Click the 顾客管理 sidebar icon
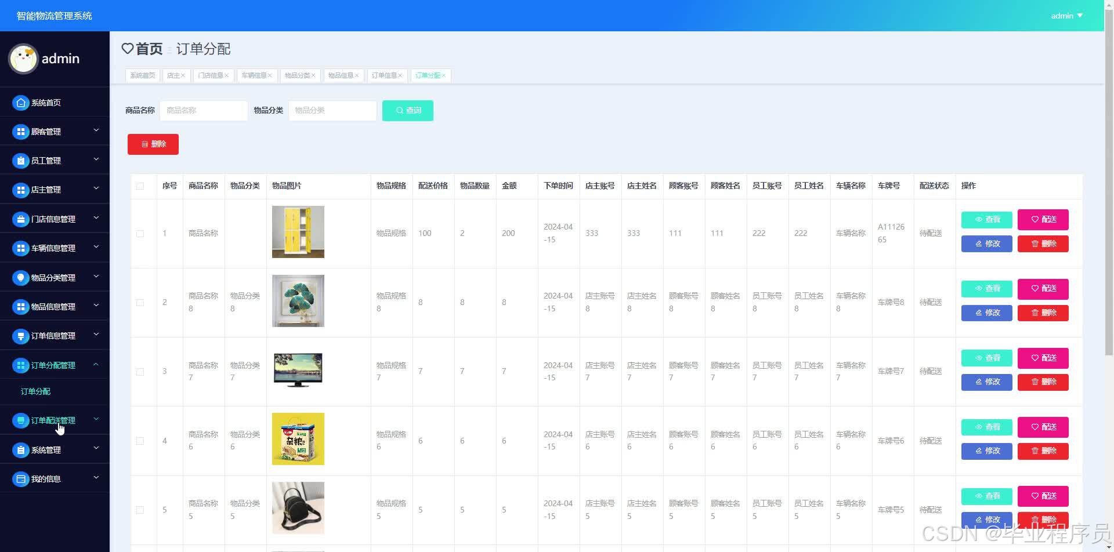Viewport: 1114px width, 552px height. point(20,132)
